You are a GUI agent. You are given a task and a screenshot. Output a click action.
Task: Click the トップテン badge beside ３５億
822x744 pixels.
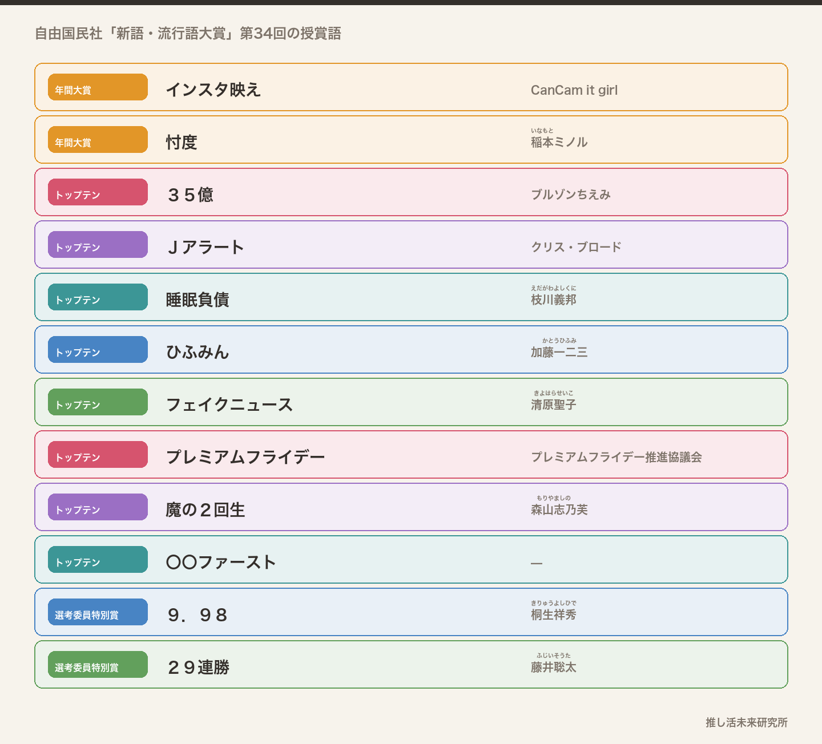pyautogui.click(x=98, y=192)
